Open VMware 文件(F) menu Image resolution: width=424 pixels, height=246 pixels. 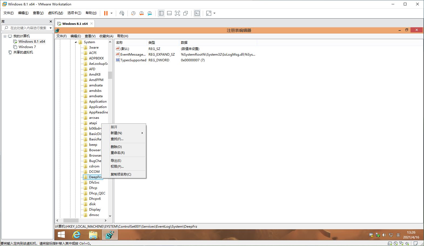pos(9,13)
